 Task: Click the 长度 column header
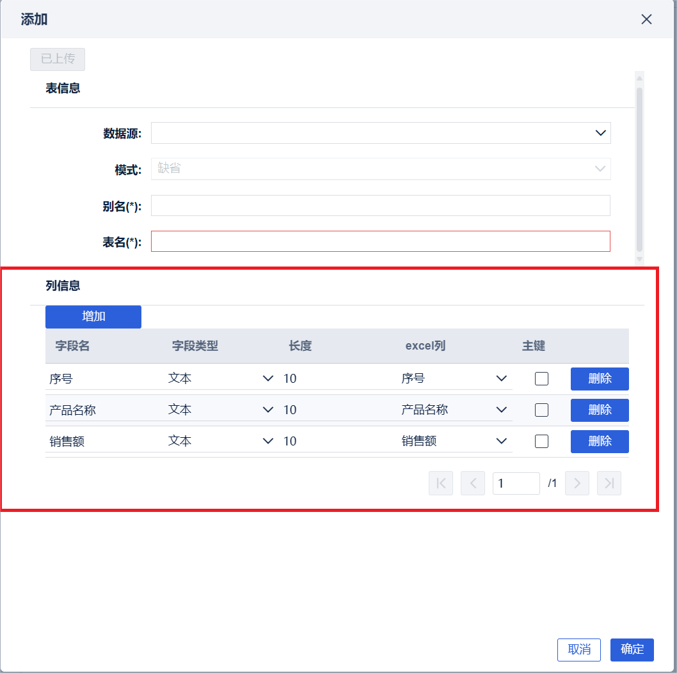point(300,346)
